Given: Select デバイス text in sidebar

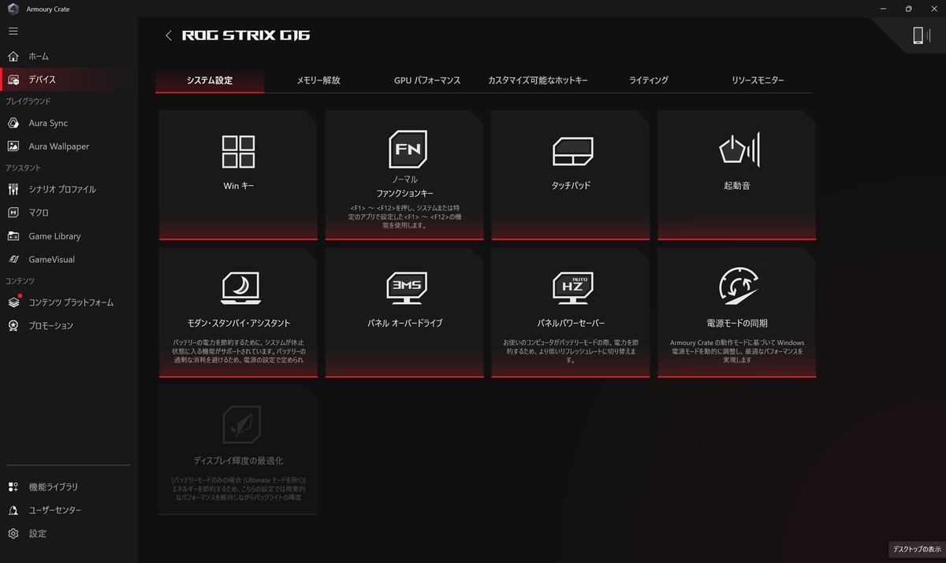Looking at the screenshot, I should 42,80.
